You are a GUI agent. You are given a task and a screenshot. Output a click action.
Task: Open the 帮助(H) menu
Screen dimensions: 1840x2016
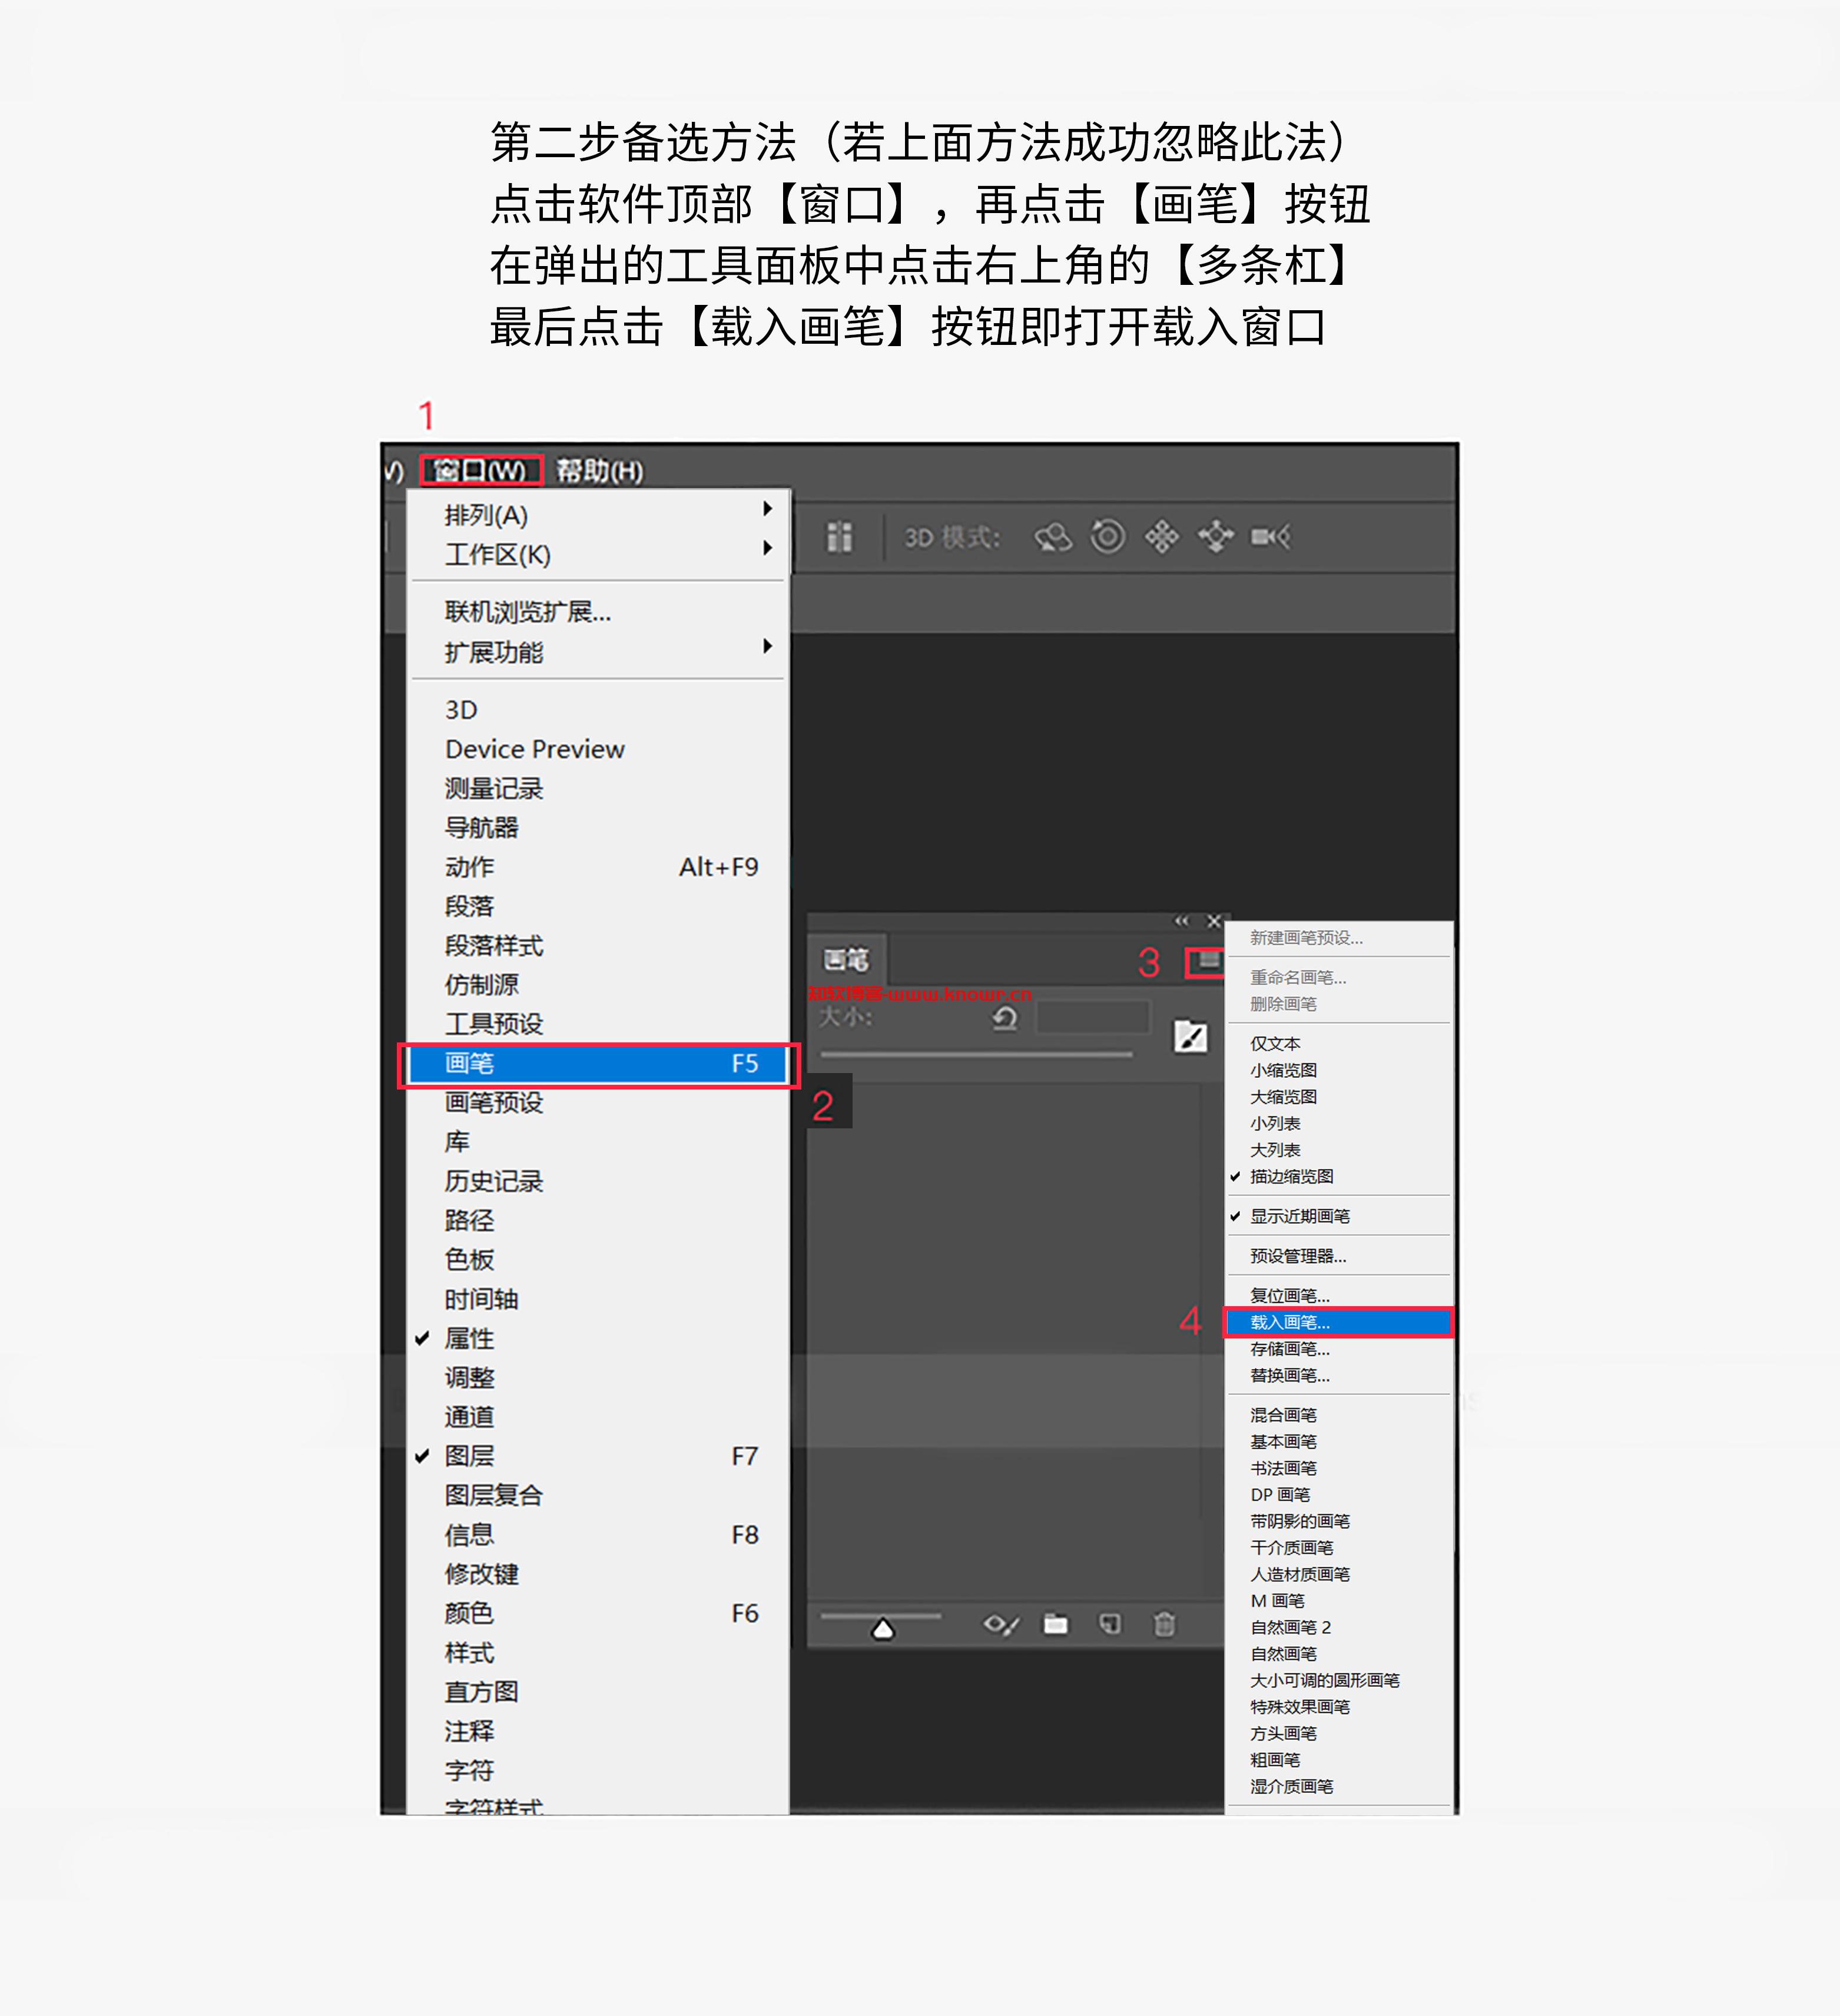tap(601, 470)
